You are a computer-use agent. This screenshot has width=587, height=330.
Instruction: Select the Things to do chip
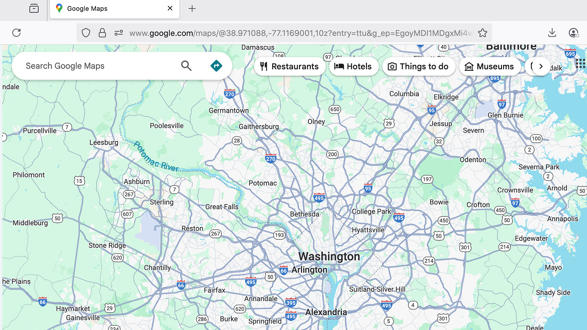click(418, 66)
